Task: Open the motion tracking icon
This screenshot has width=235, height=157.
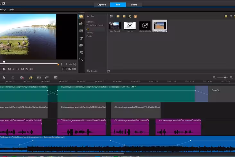Action: (x=47, y=78)
